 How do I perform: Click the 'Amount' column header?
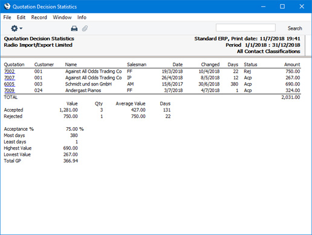(x=292, y=65)
